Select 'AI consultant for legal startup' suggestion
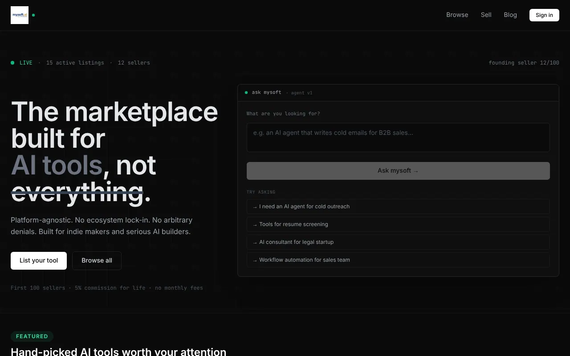Viewport: 570px width, 356px height. pyautogui.click(x=398, y=242)
